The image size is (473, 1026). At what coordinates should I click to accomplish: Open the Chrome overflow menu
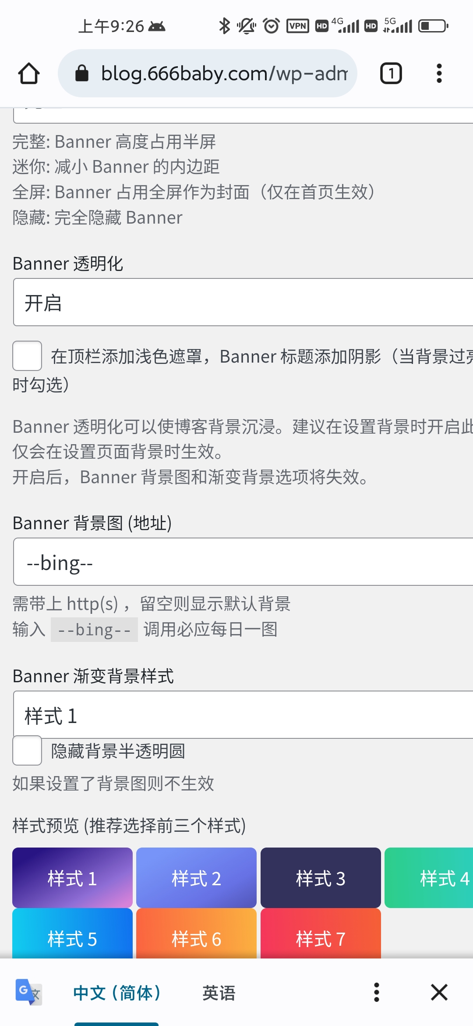coord(438,73)
